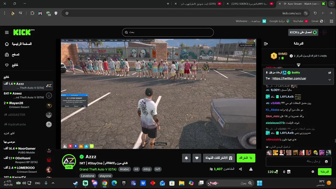Screen dimensions: 336x189
Task: Select the stayone tag
Action: 105,176
